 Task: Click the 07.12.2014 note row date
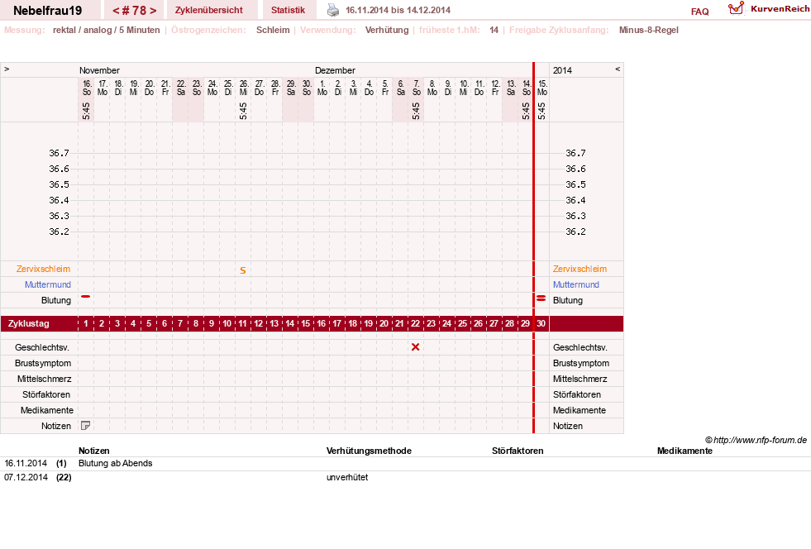tap(26, 477)
